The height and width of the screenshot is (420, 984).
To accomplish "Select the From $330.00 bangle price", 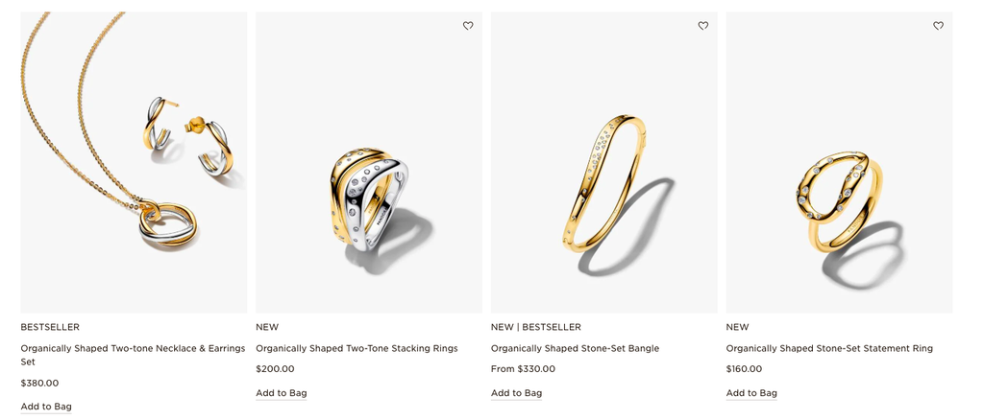I will click(523, 369).
